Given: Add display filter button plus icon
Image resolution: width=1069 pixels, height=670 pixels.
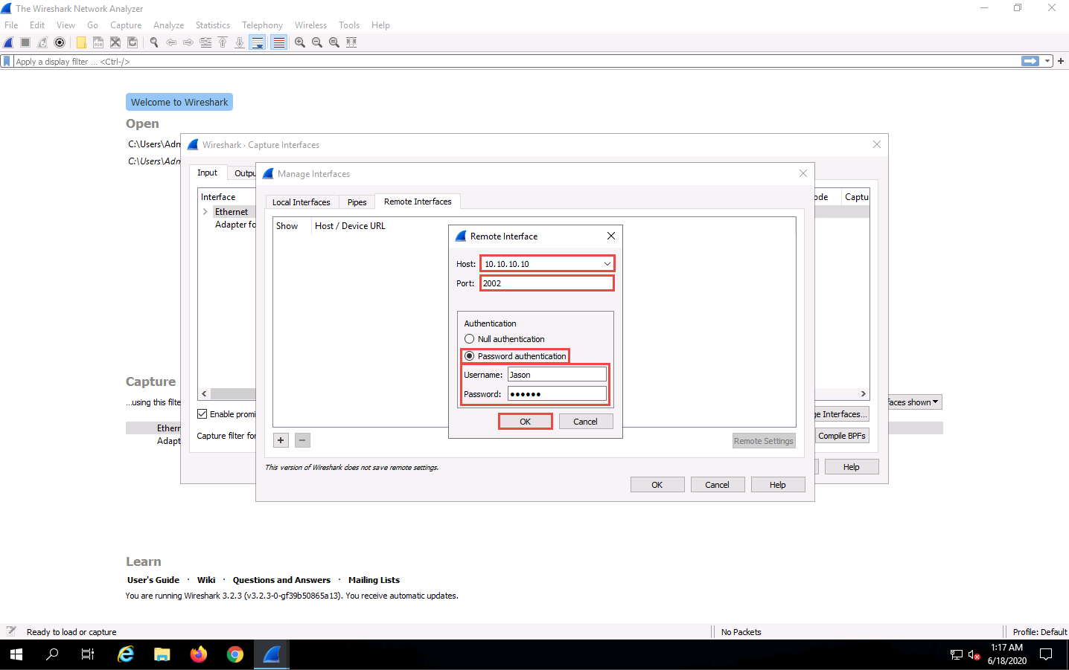Looking at the screenshot, I should (1061, 61).
